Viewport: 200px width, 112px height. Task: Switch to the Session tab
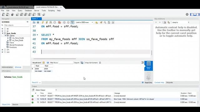click(x=15, y=105)
